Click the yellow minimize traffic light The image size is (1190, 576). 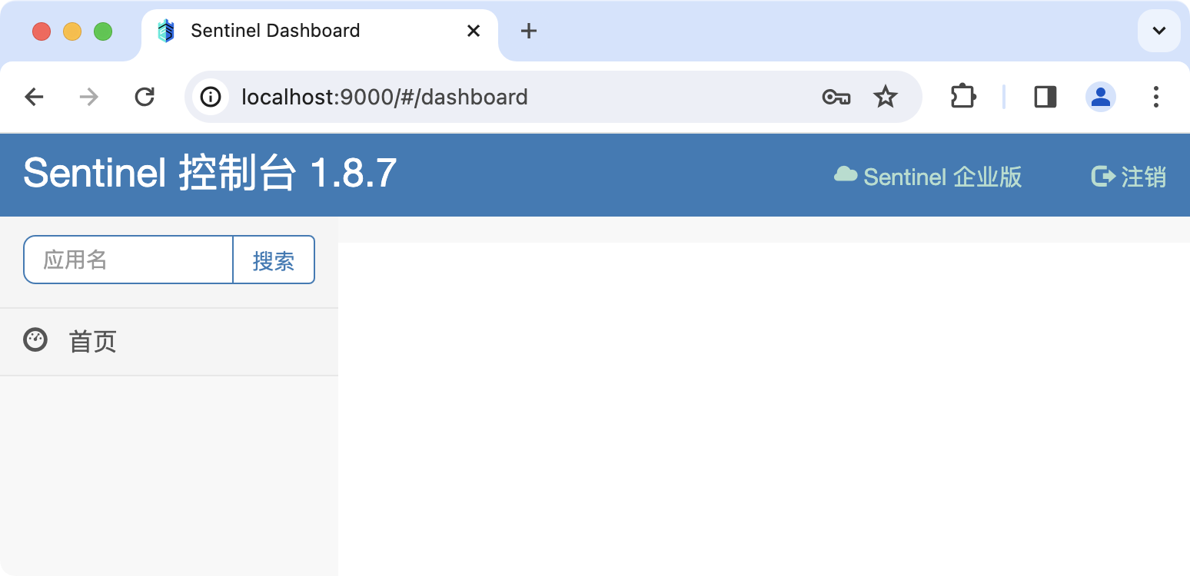coord(72,31)
